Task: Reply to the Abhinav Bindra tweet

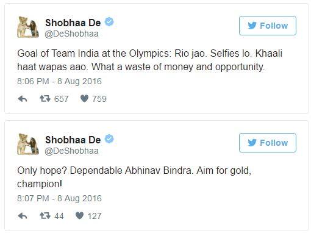Action: coord(23,216)
